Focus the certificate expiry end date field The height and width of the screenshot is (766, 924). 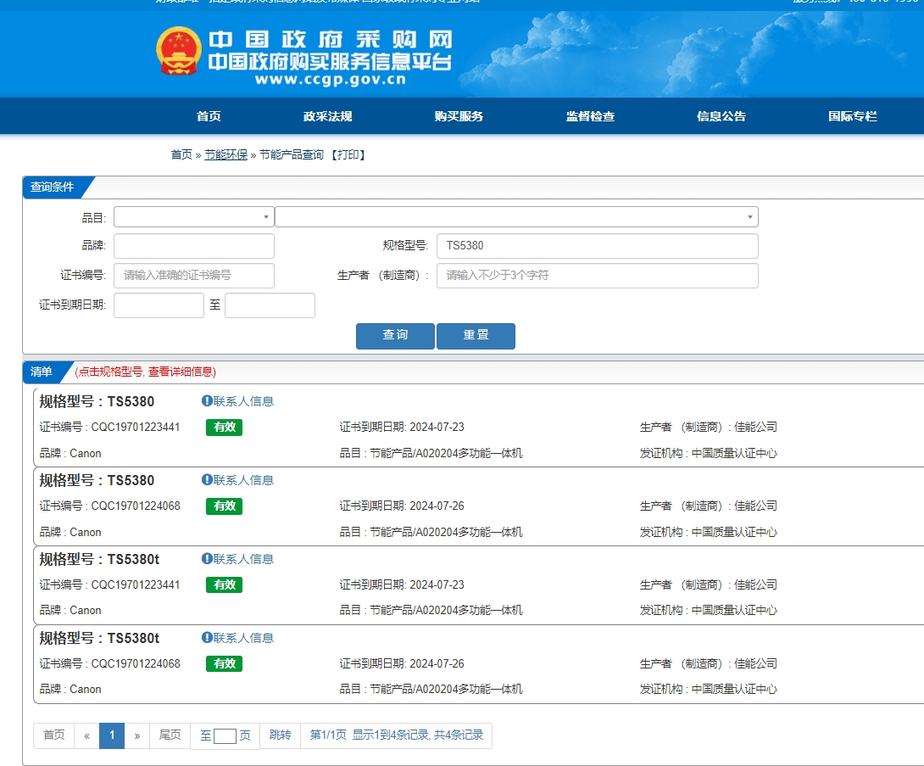pyautogui.click(x=270, y=305)
